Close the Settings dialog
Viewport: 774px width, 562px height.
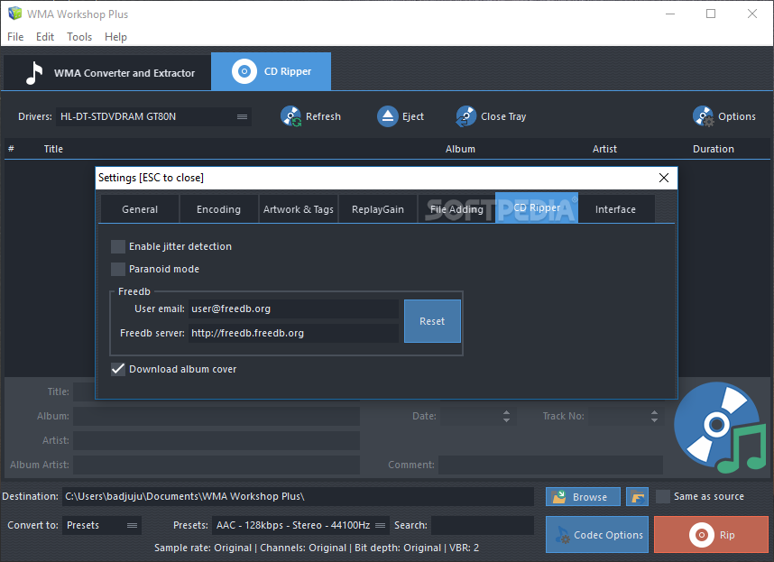tap(664, 178)
